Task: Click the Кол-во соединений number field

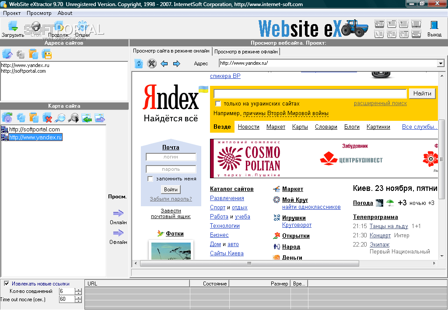Action: point(66,292)
